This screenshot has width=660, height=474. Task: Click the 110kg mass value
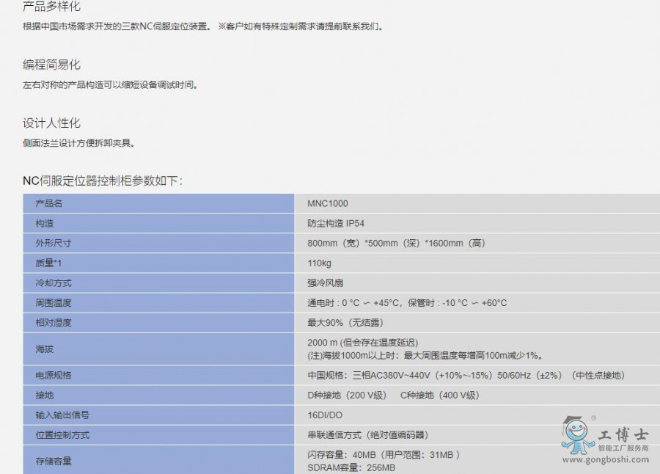(x=319, y=263)
